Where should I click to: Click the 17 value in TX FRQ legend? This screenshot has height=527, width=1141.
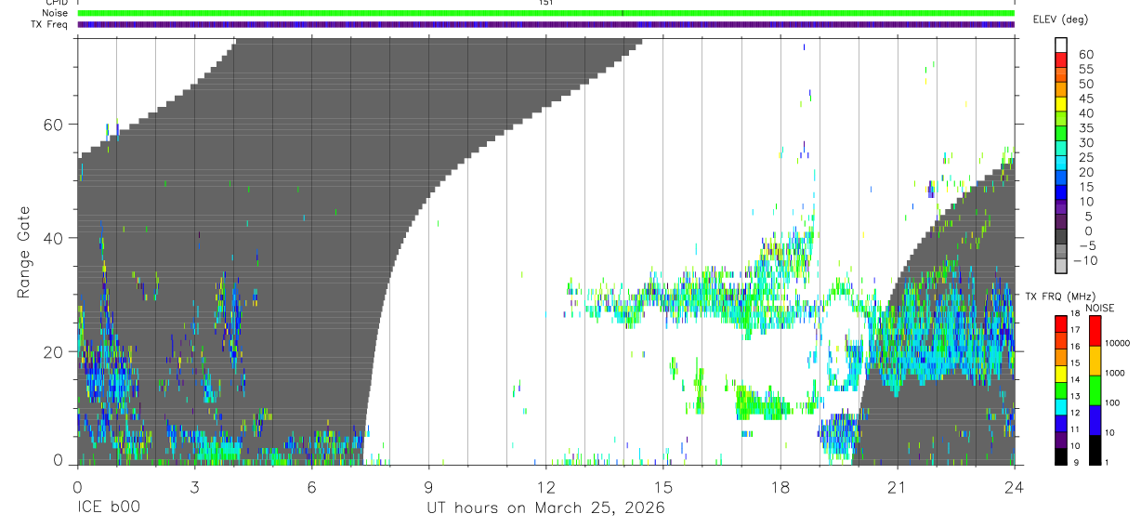click(x=1076, y=330)
